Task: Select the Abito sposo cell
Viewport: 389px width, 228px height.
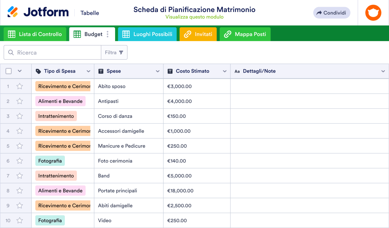Action: pyautogui.click(x=129, y=86)
